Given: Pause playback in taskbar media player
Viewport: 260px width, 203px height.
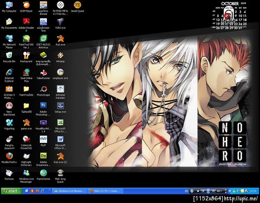Looking at the screenshot, I should (x=208, y=191).
